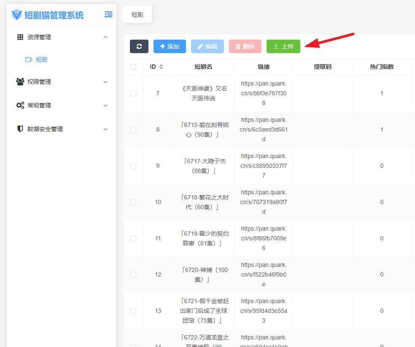415x347 pixels.
Task: Toggle the select-all checkbox in the header
Action: click(x=133, y=67)
